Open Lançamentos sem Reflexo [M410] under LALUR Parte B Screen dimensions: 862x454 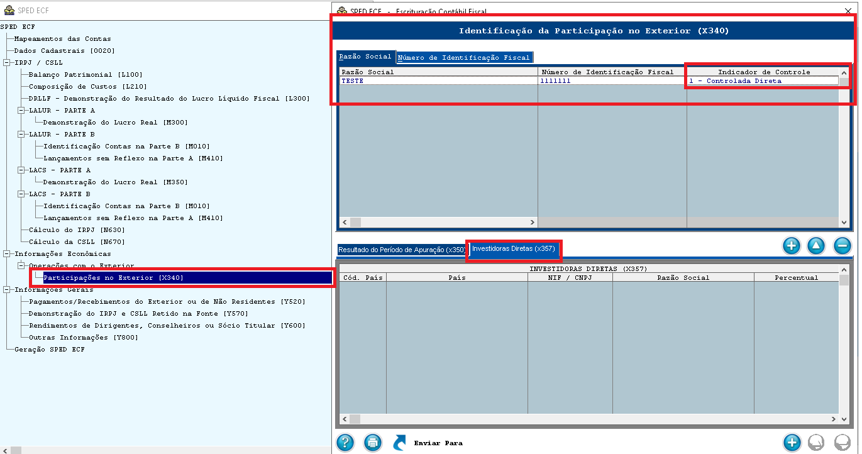(x=133, y=158)
